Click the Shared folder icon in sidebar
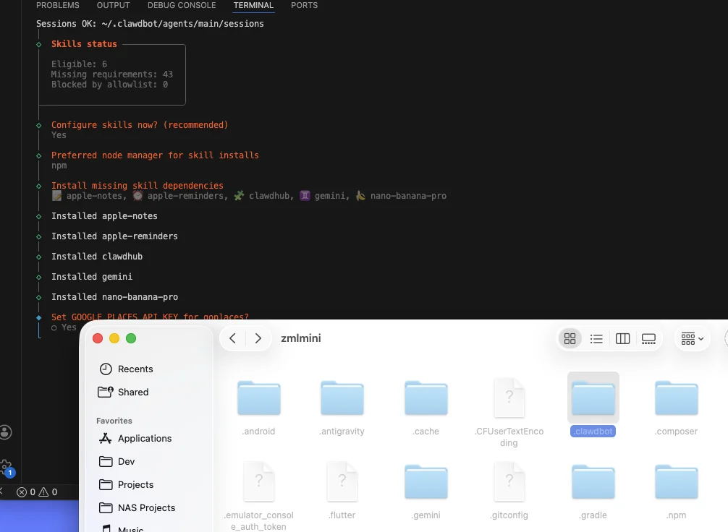Image resolution: width=728 pixels, height=532 pixels. coord(106,392)
